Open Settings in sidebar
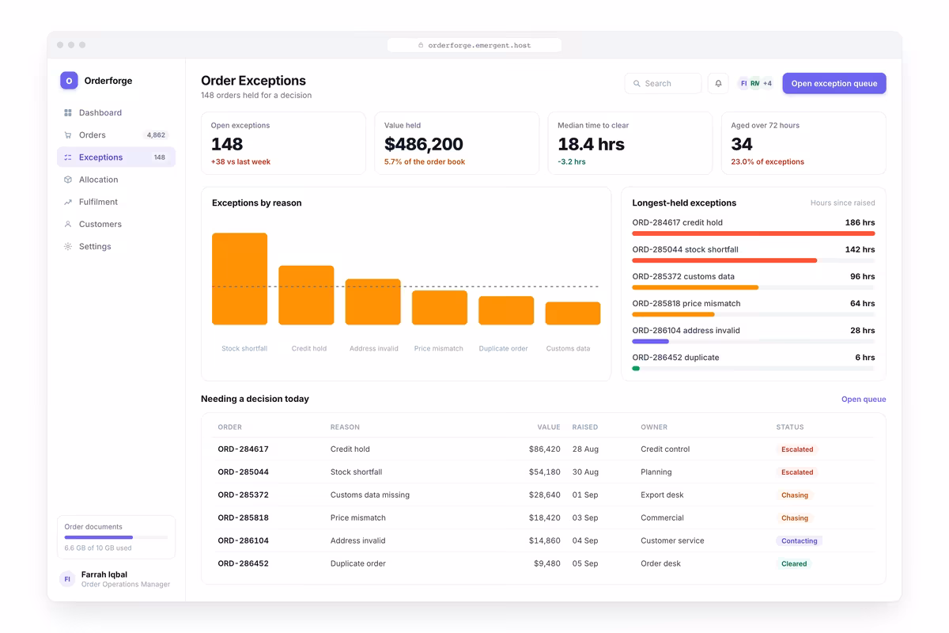Image resolution: width=949 pixels, height=633 pixels. pyautogui.click(x=116, y=247)
